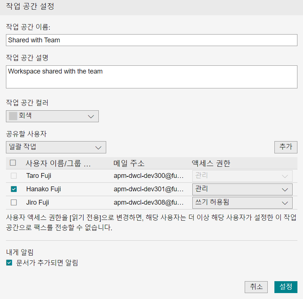Expand the workspace color dropdown showing 회색
Image resolution: width=303 pixels, height=299 pixels.
[52, 116]
